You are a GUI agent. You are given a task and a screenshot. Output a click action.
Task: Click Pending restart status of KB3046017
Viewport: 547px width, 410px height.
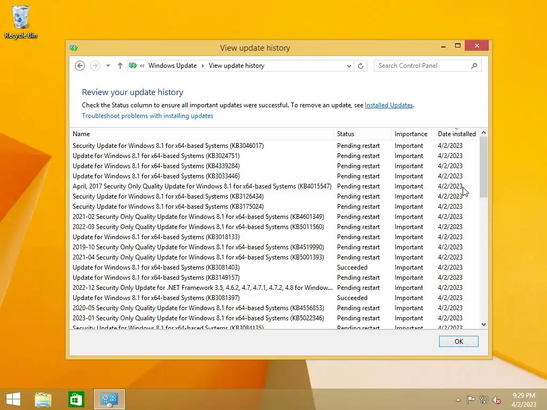[358, 146]
